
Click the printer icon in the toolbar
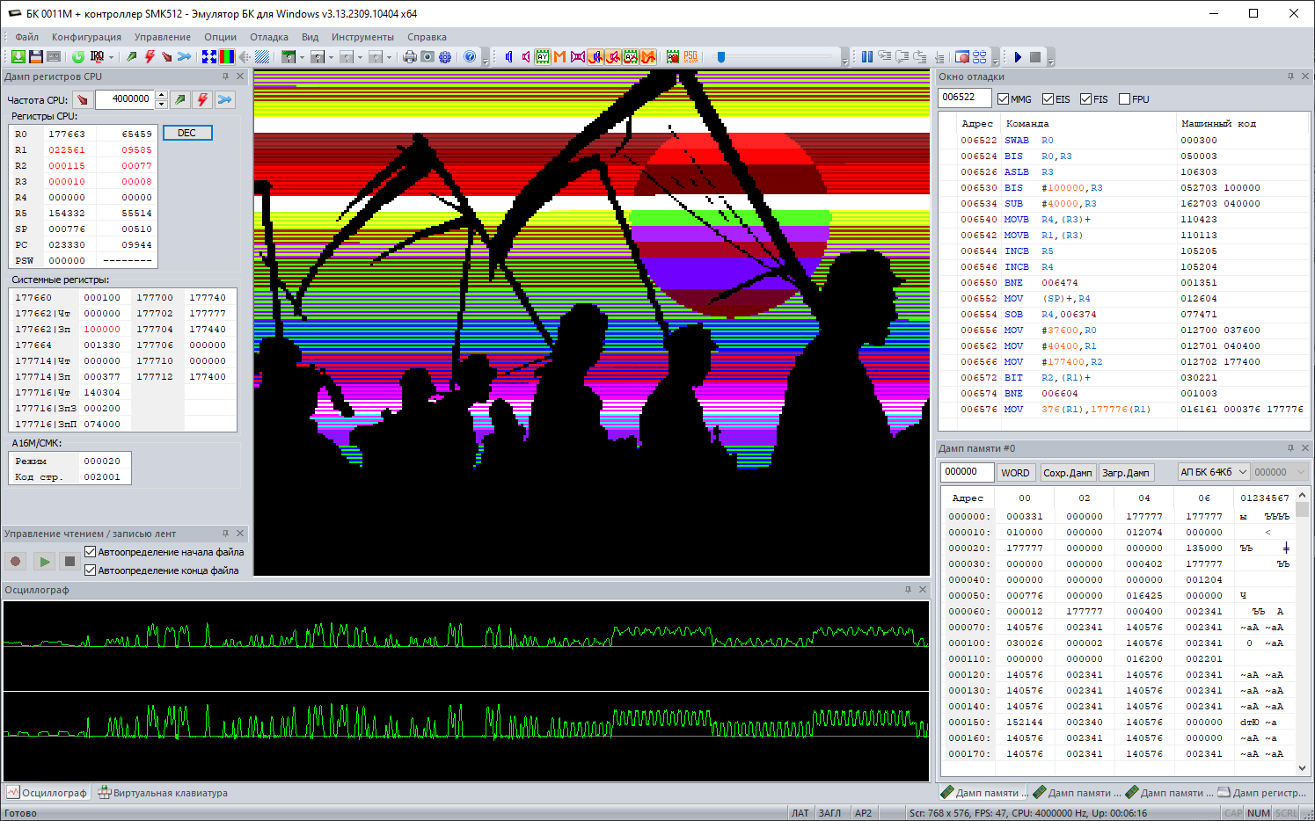click(x=410, y=57)
